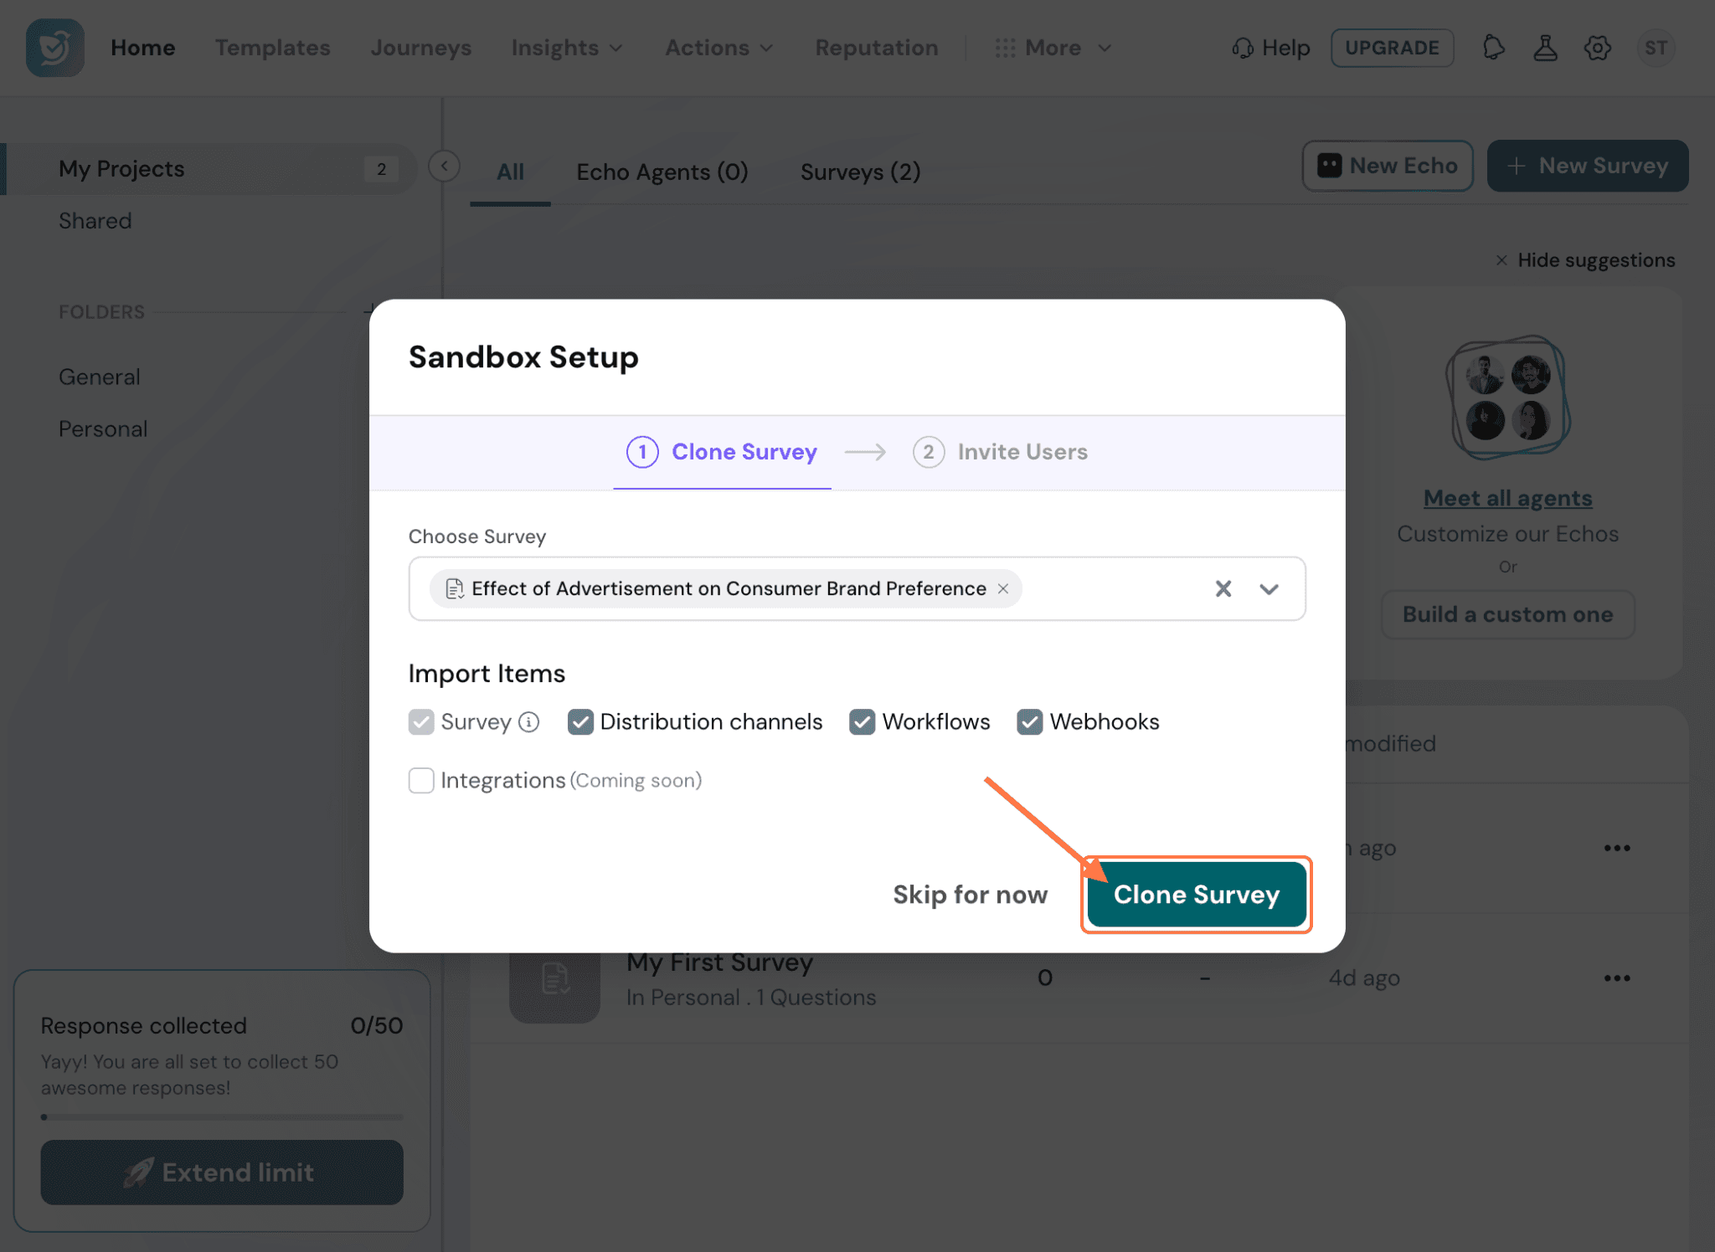
Task: Click the Survey info icon
Action: [x=528, y=721]
